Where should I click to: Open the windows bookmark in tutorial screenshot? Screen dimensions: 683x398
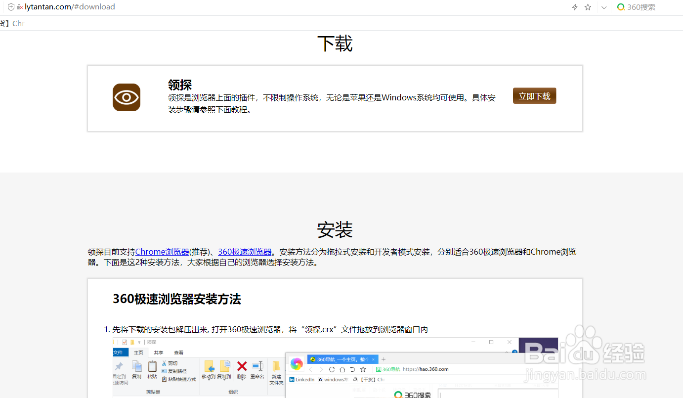tap(333, 380)
